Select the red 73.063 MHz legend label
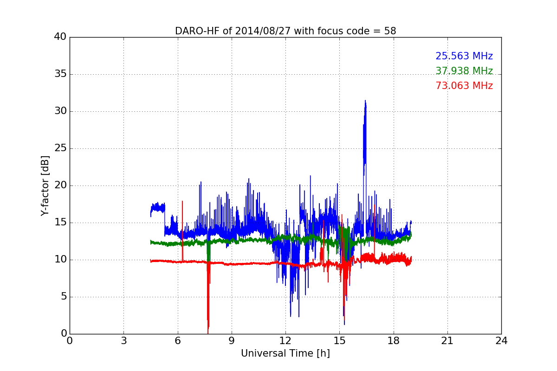 tap(464, 86)
